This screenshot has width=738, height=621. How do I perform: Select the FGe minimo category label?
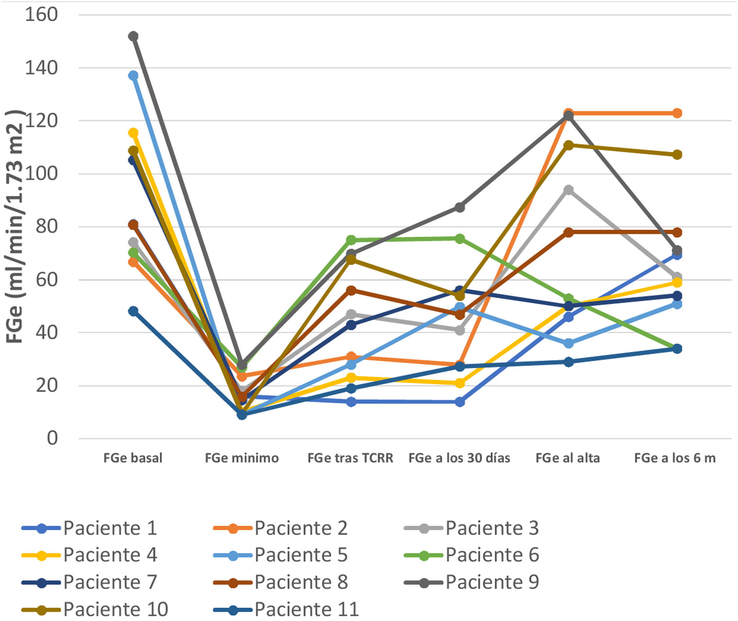pos(242,458)
